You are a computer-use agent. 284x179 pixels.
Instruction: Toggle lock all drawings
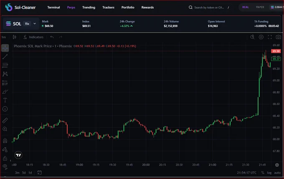click(x=5, y=159)
